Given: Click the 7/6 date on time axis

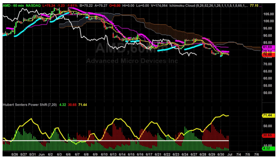Looking at the screenshot, I should coord(256,154).
